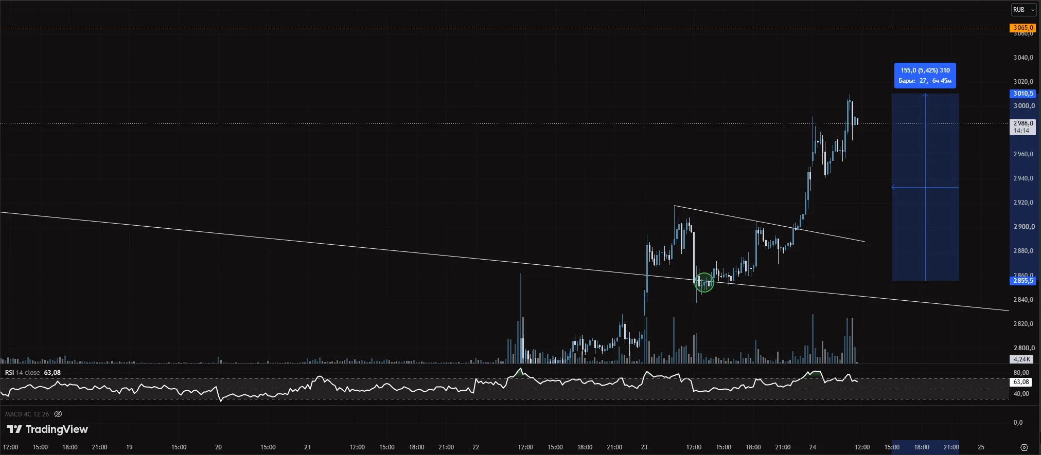Click the 2900,0 price axis label
The image size is (1041, 455).
point(1024,227)
